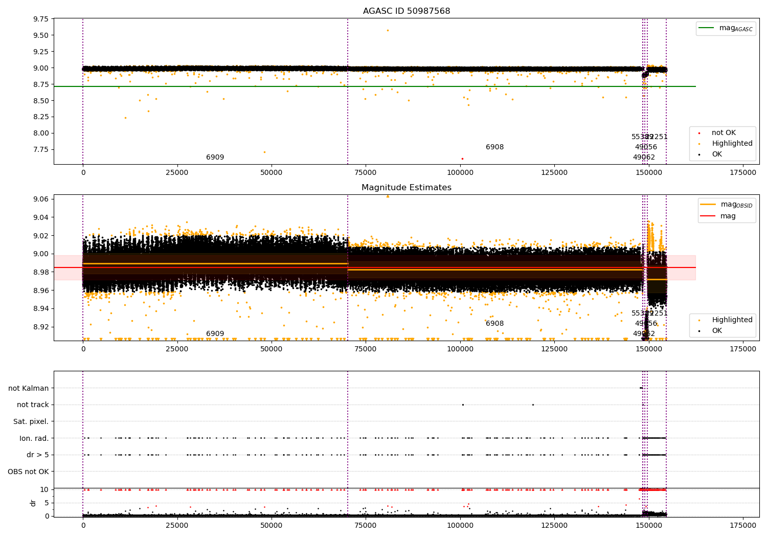767x537 pixels.
Task: Click the '9.75' y-tick in top plot
Action: coord(41,19)
